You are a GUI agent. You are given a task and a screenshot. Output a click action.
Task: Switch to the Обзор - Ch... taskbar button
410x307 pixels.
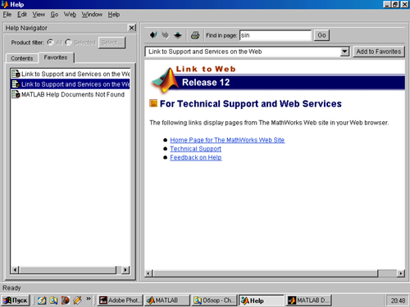click(x=214, y=300)
